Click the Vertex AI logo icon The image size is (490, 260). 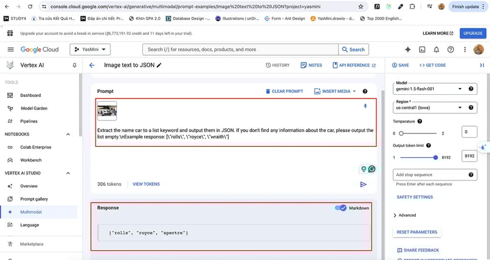(10, 65)
